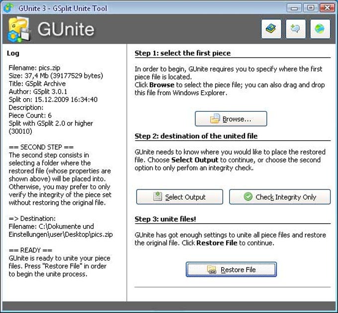The image size is (338, 313).
Task: Click log line 'Title: GSplit Archive'
Action: click(x=37, y=84)
